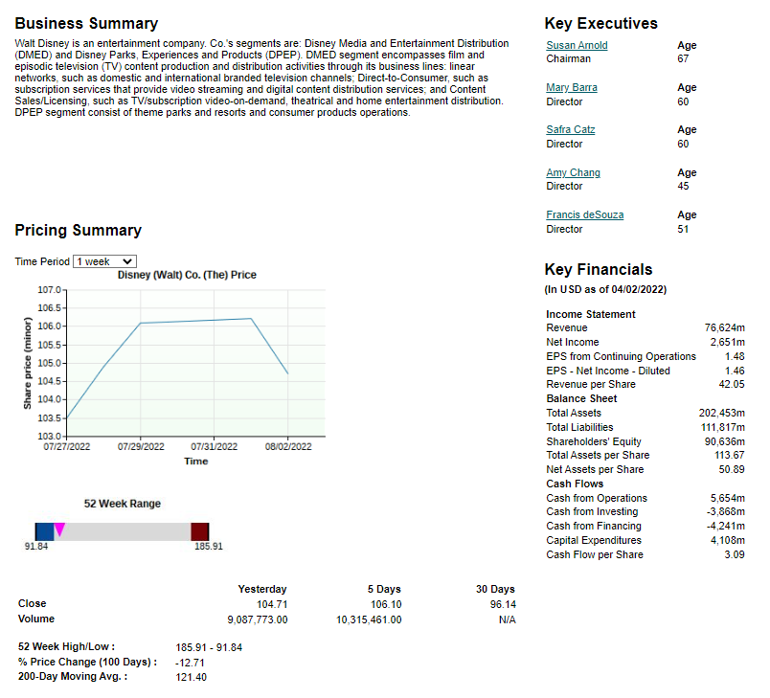
Task: Select Cash Flow per Share value 3.09
Action: tap(735, 554)
